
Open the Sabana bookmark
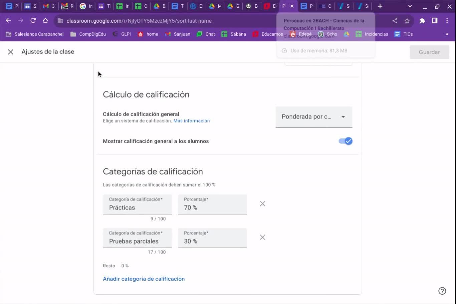[x=234, y=34]
